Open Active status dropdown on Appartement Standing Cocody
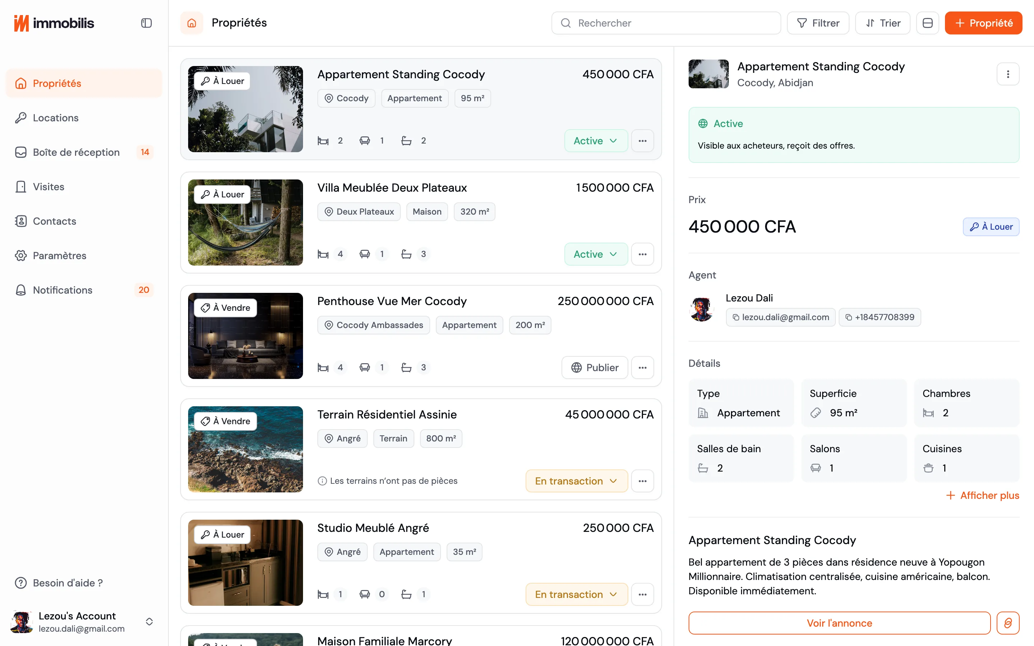The height and width of the screenshot is (646, 1034). click(596, 141)
